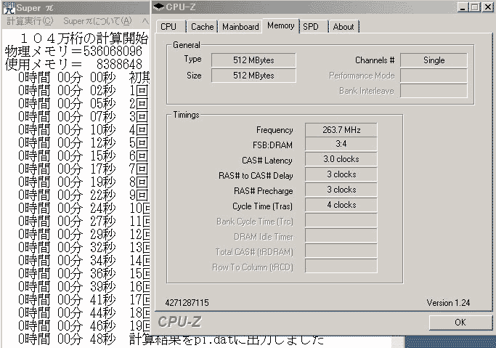Click the Frequency label
The height and width of the screenshot is (348, 496).
pyautogui.click(x=275, y=130)
